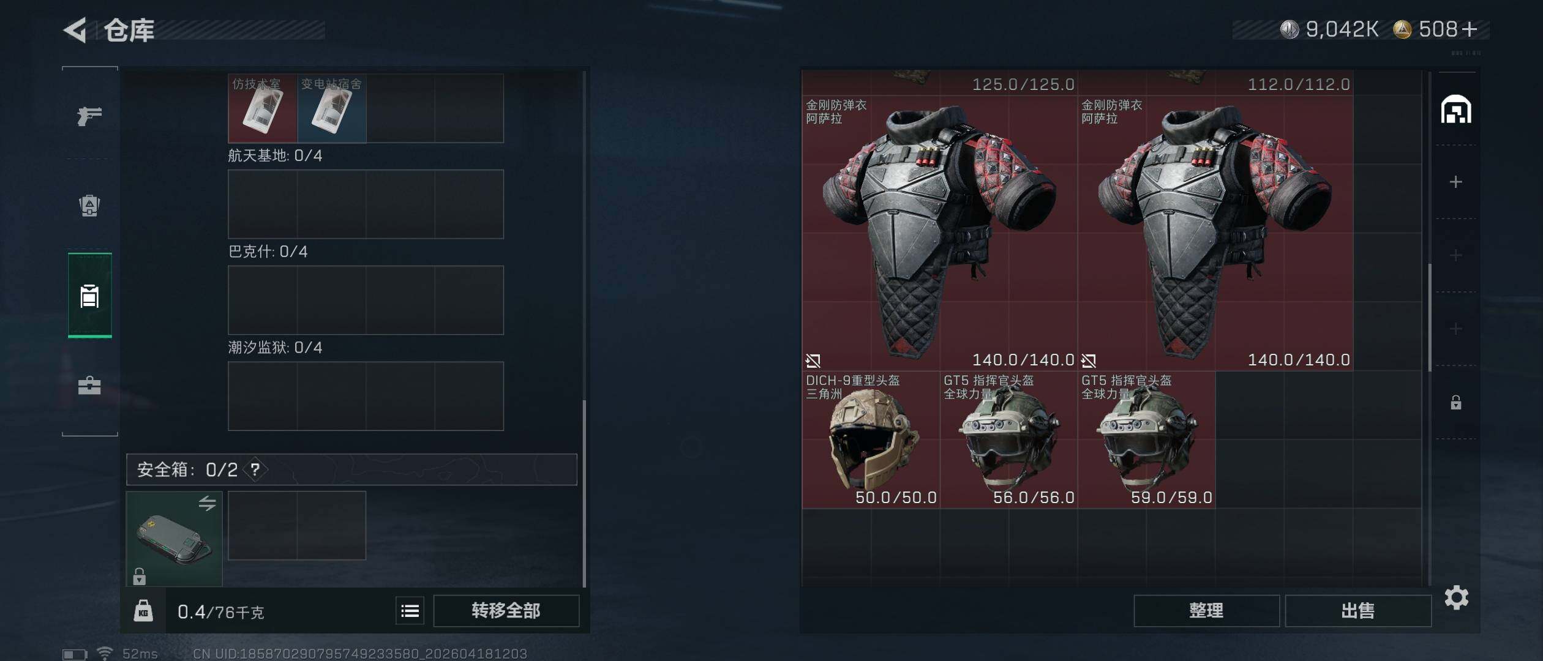Image resolution: width=1543 pixels, height=661 pixels.
Task: Select the DICH-9重型头盔 helmet item
Action: (871, 439)
